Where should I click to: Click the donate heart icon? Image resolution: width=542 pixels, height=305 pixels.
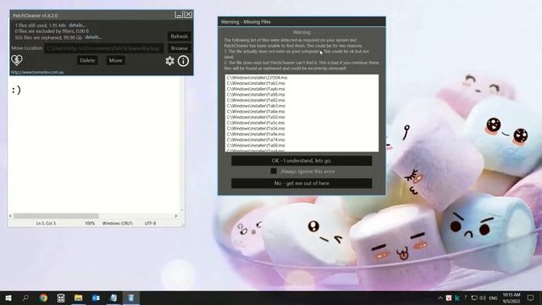click(17, 60)
